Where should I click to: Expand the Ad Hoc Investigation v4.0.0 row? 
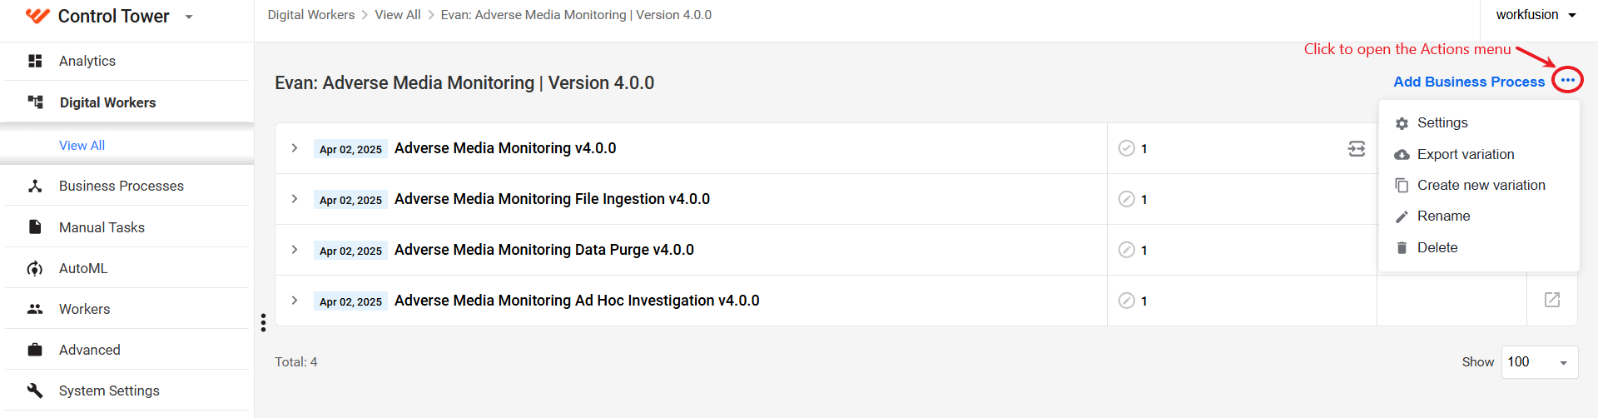point(295,301)
